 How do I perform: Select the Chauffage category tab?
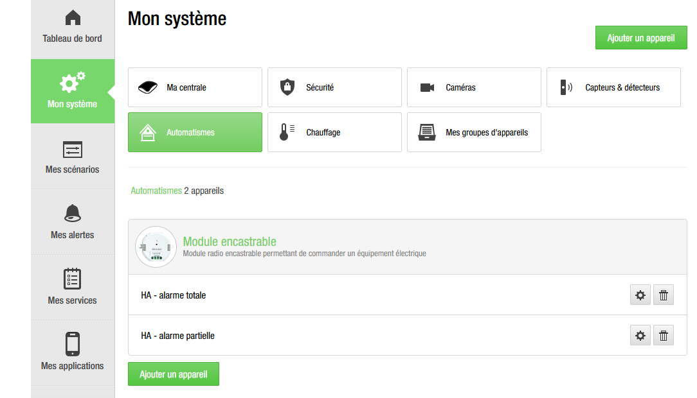(335, 132)
